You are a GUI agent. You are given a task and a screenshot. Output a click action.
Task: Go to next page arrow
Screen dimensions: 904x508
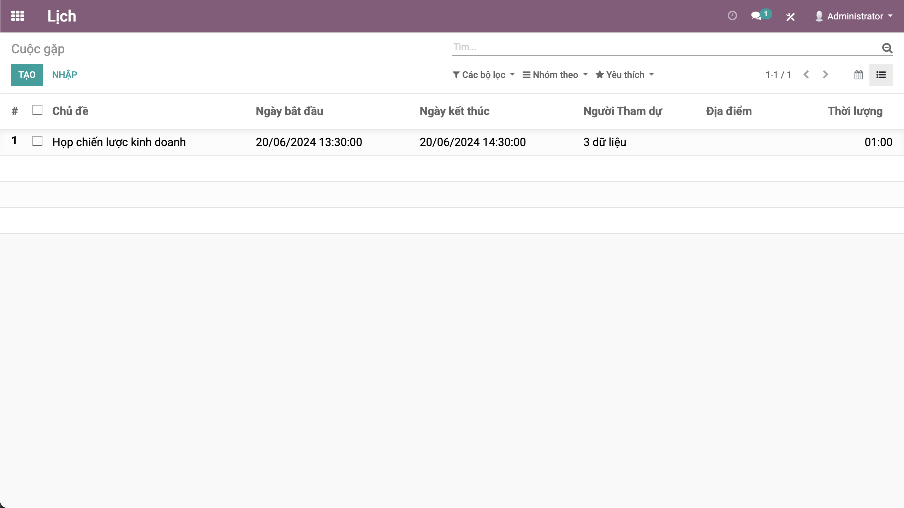(x=825, y=75)
